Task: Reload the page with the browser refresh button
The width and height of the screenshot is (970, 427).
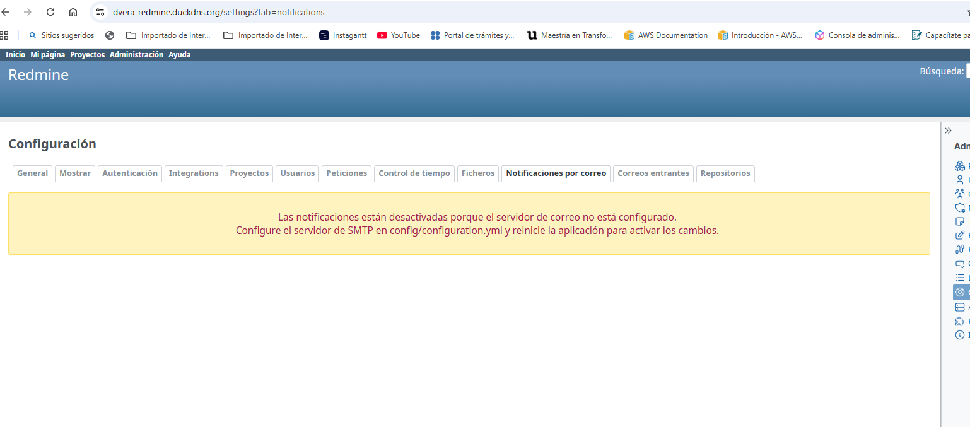Action: 50,12
